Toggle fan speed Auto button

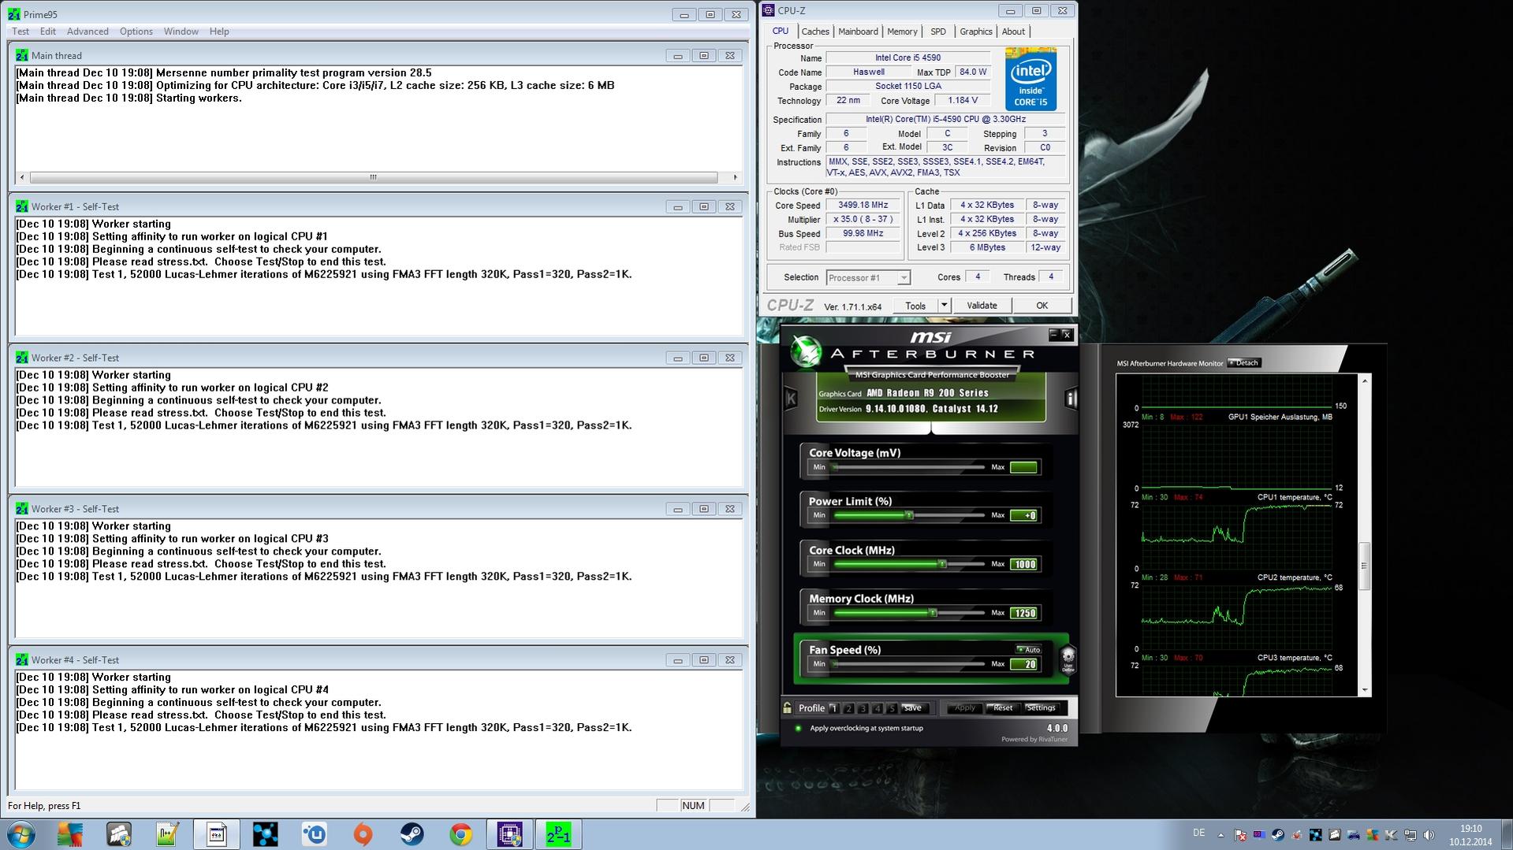tap(1029, 650)
